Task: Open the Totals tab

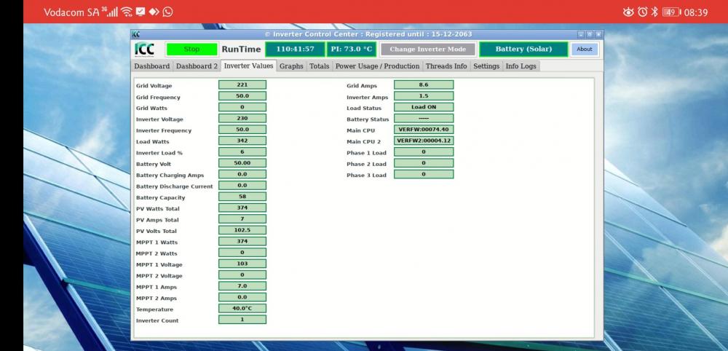Action: coord(320,66)
